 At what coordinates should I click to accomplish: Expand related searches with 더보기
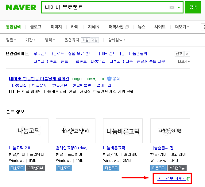point(184,61)
